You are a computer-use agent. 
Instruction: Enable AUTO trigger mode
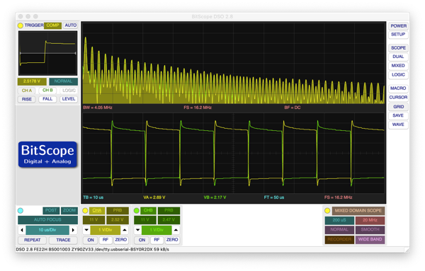point(70,25)
